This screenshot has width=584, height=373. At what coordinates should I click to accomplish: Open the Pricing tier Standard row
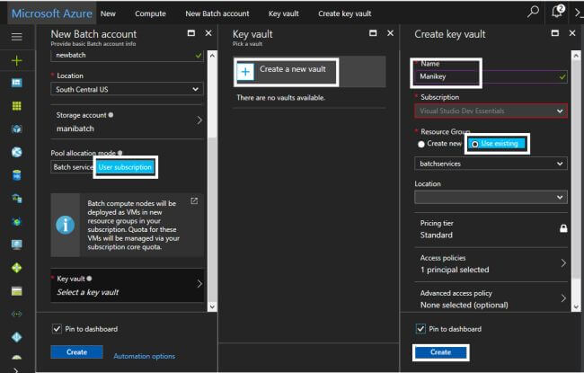click(491, 229)
